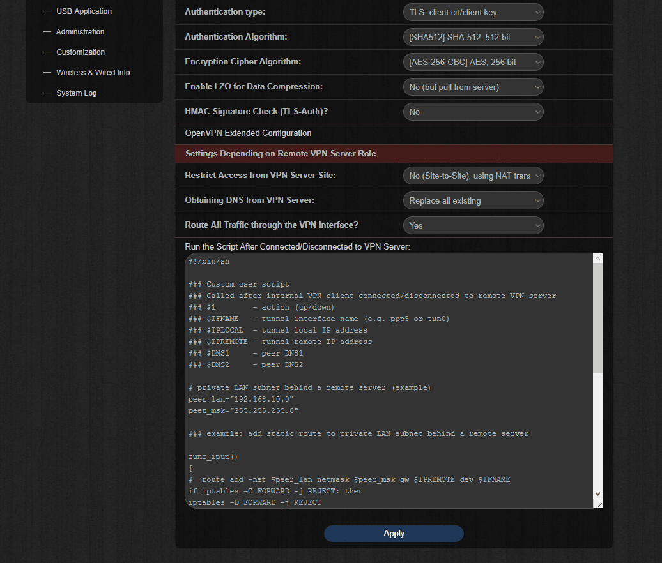Click the script scrollbar thumb
The image size is (662, 563).
(597, 319)
